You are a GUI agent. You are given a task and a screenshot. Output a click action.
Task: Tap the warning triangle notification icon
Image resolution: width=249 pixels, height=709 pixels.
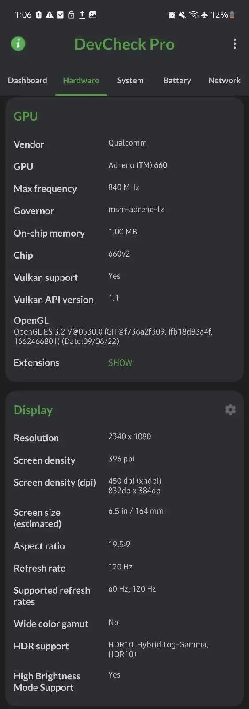pyautogui.click(x=50, y=15)
